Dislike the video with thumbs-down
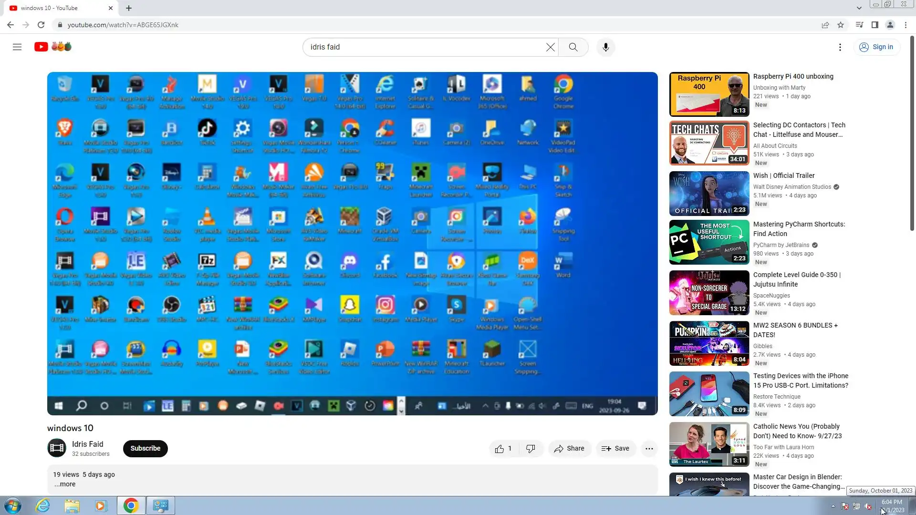The width and height of the screenshot is (916, 515). click(x=531, y=449)
